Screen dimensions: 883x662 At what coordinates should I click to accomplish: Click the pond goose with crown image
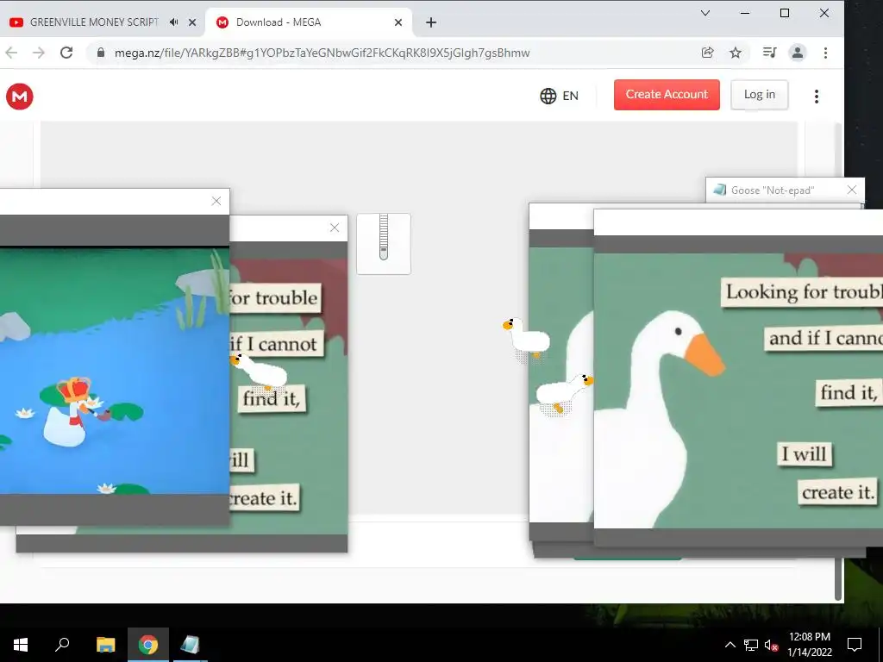point(115,371)
